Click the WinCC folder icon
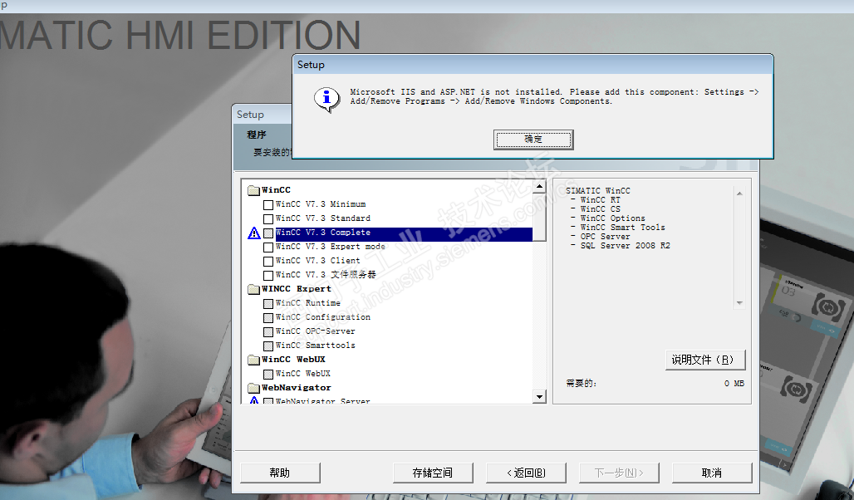Viewport: 854px width, 500px height. [x=254, y=190]
